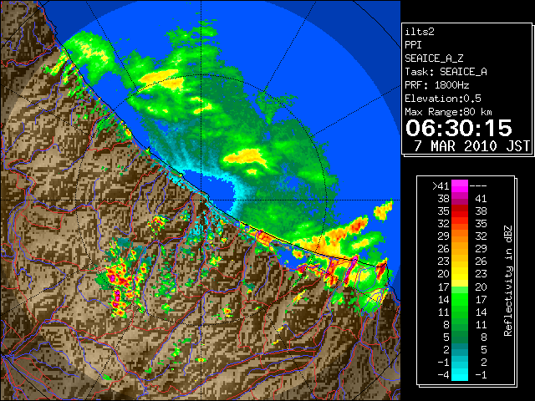Pick the red legend swatch beside 35
The height and width of the screenshot is (401, 535).
click(x=460, y=211)
